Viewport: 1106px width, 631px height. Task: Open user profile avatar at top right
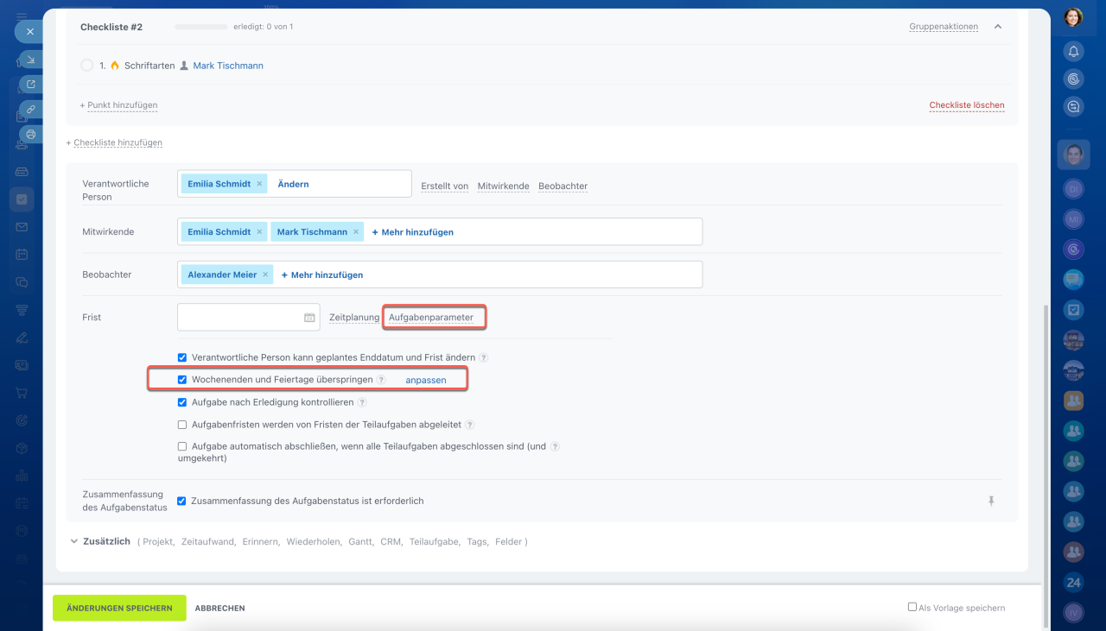click(x=1073, y=17)
